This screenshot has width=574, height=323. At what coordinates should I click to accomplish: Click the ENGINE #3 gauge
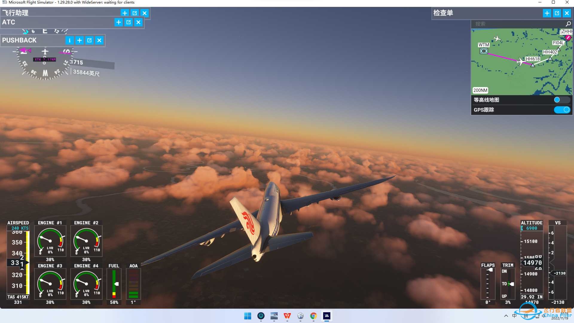(50, 284)
